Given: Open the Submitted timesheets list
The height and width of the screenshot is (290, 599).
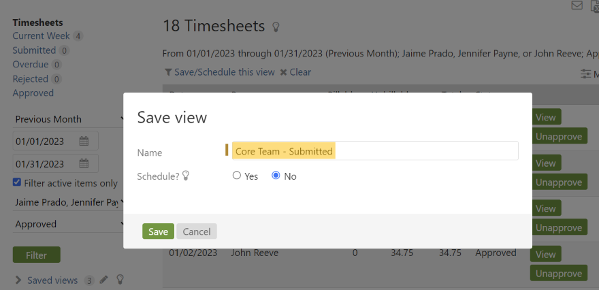Looking at the screenshot, I should click(x=34, y=50).
